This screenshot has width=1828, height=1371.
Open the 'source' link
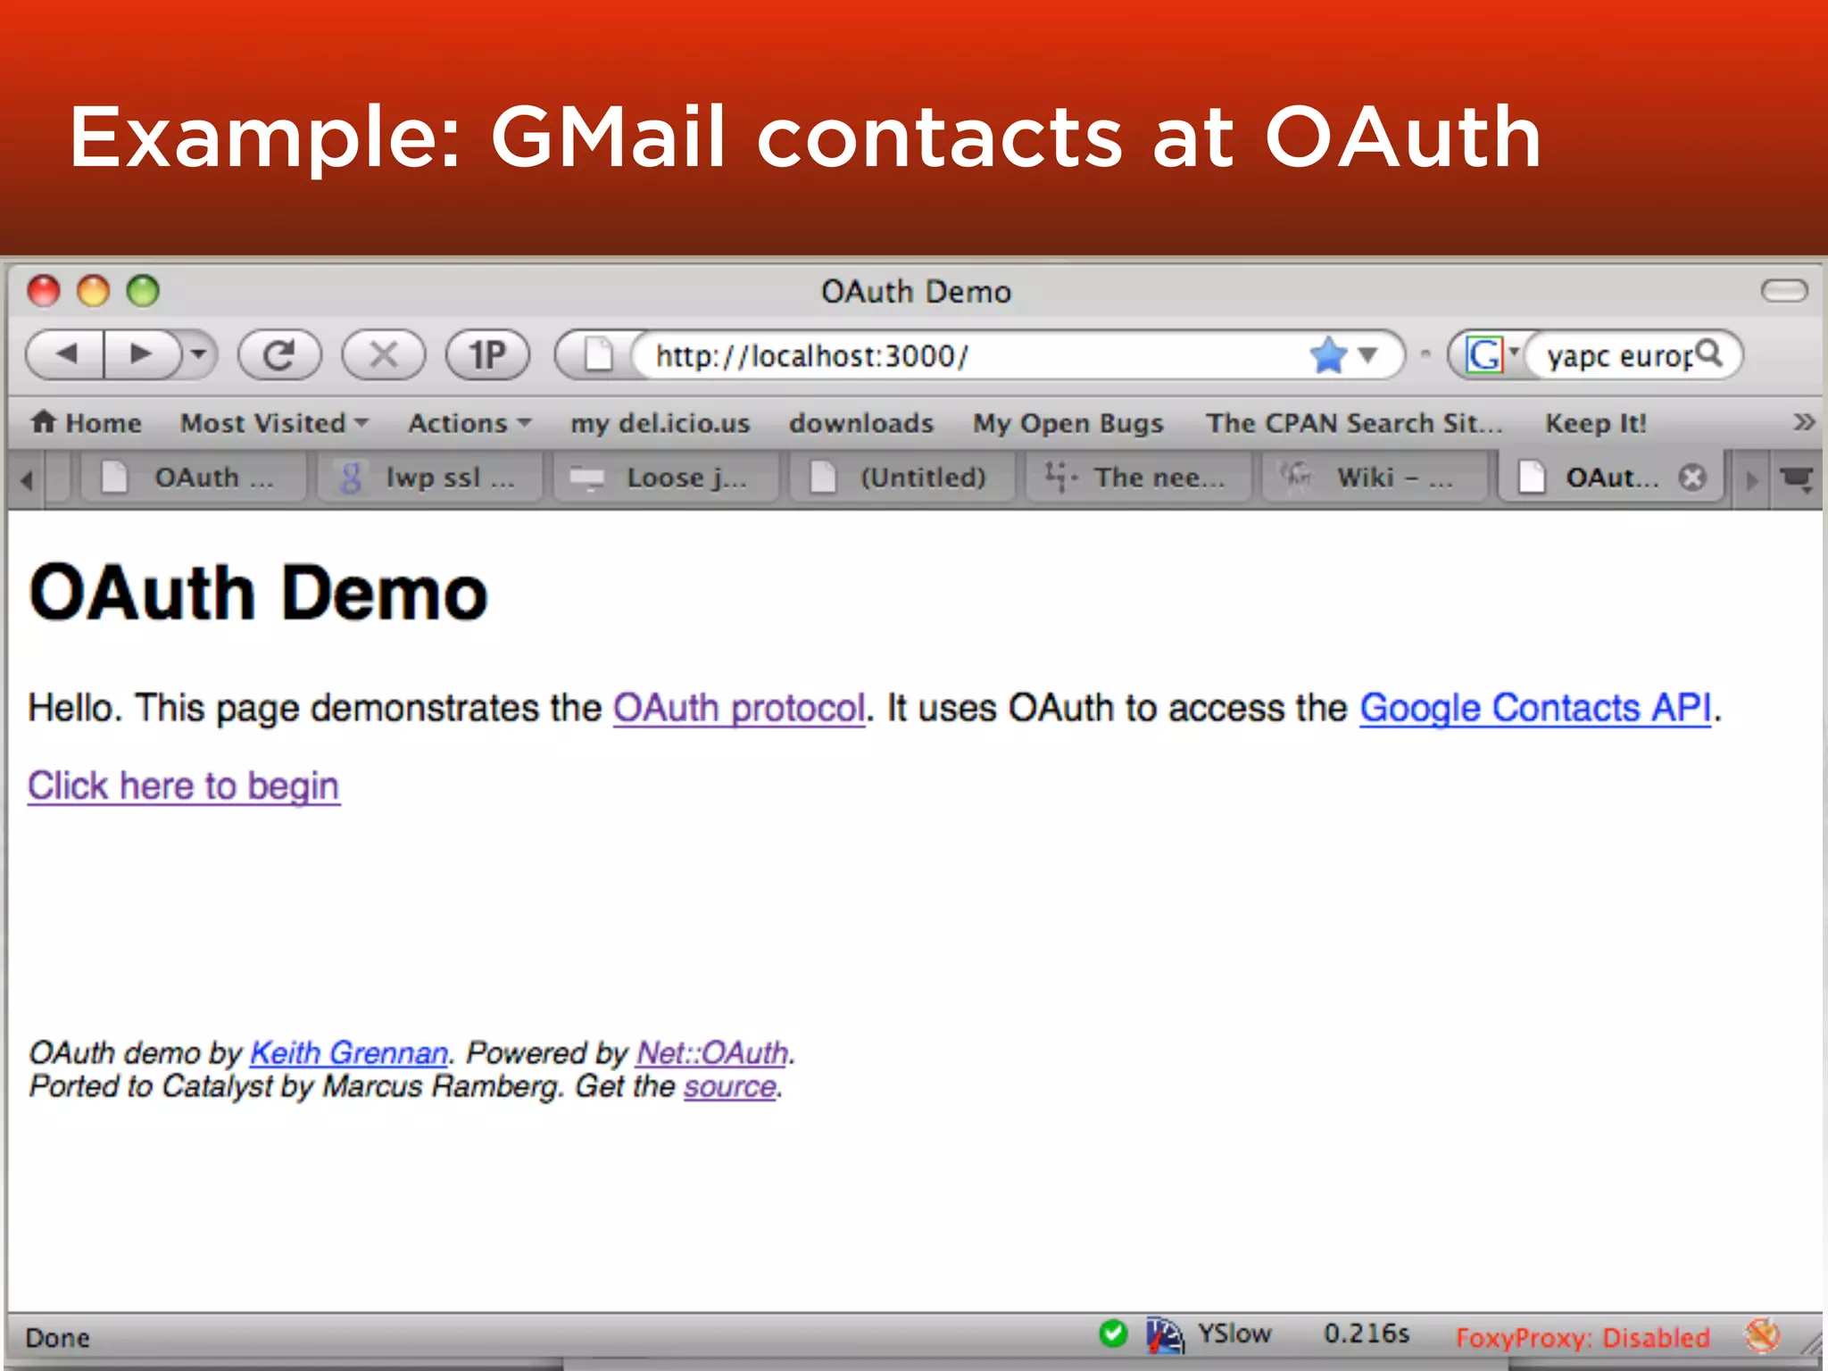tap(730, 1087)
